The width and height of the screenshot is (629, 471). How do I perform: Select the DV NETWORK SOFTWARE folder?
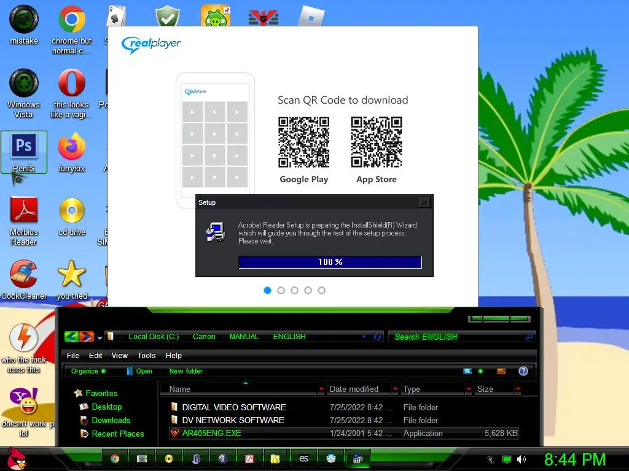click(x=233, y=420)
